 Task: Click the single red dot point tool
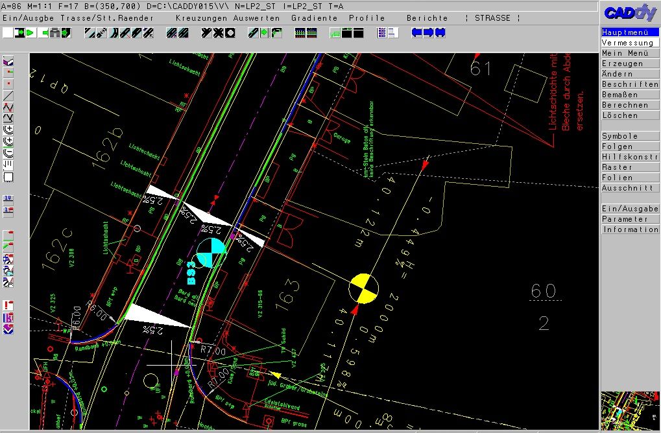tap(8, 84)
